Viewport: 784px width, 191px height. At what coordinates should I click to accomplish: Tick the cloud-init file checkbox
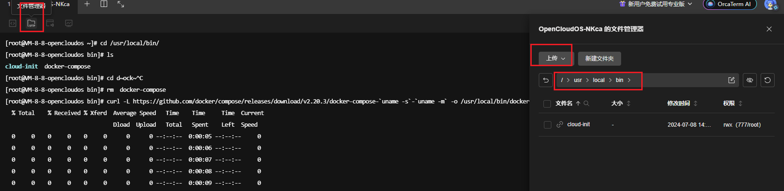point(547,125)
